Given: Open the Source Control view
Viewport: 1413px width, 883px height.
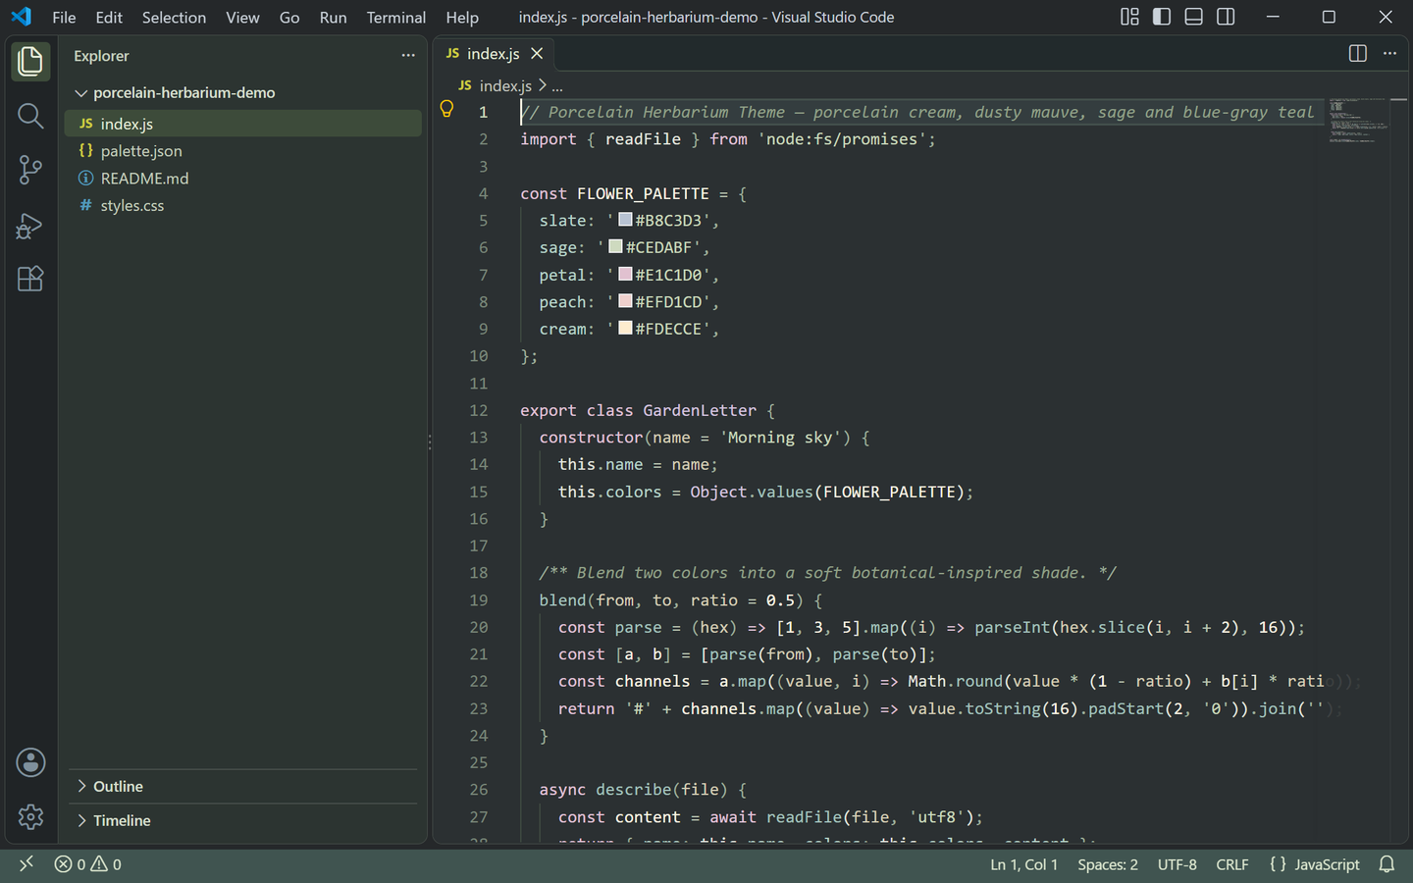Looking at the screenshot, I should click(x=30, y=170).
